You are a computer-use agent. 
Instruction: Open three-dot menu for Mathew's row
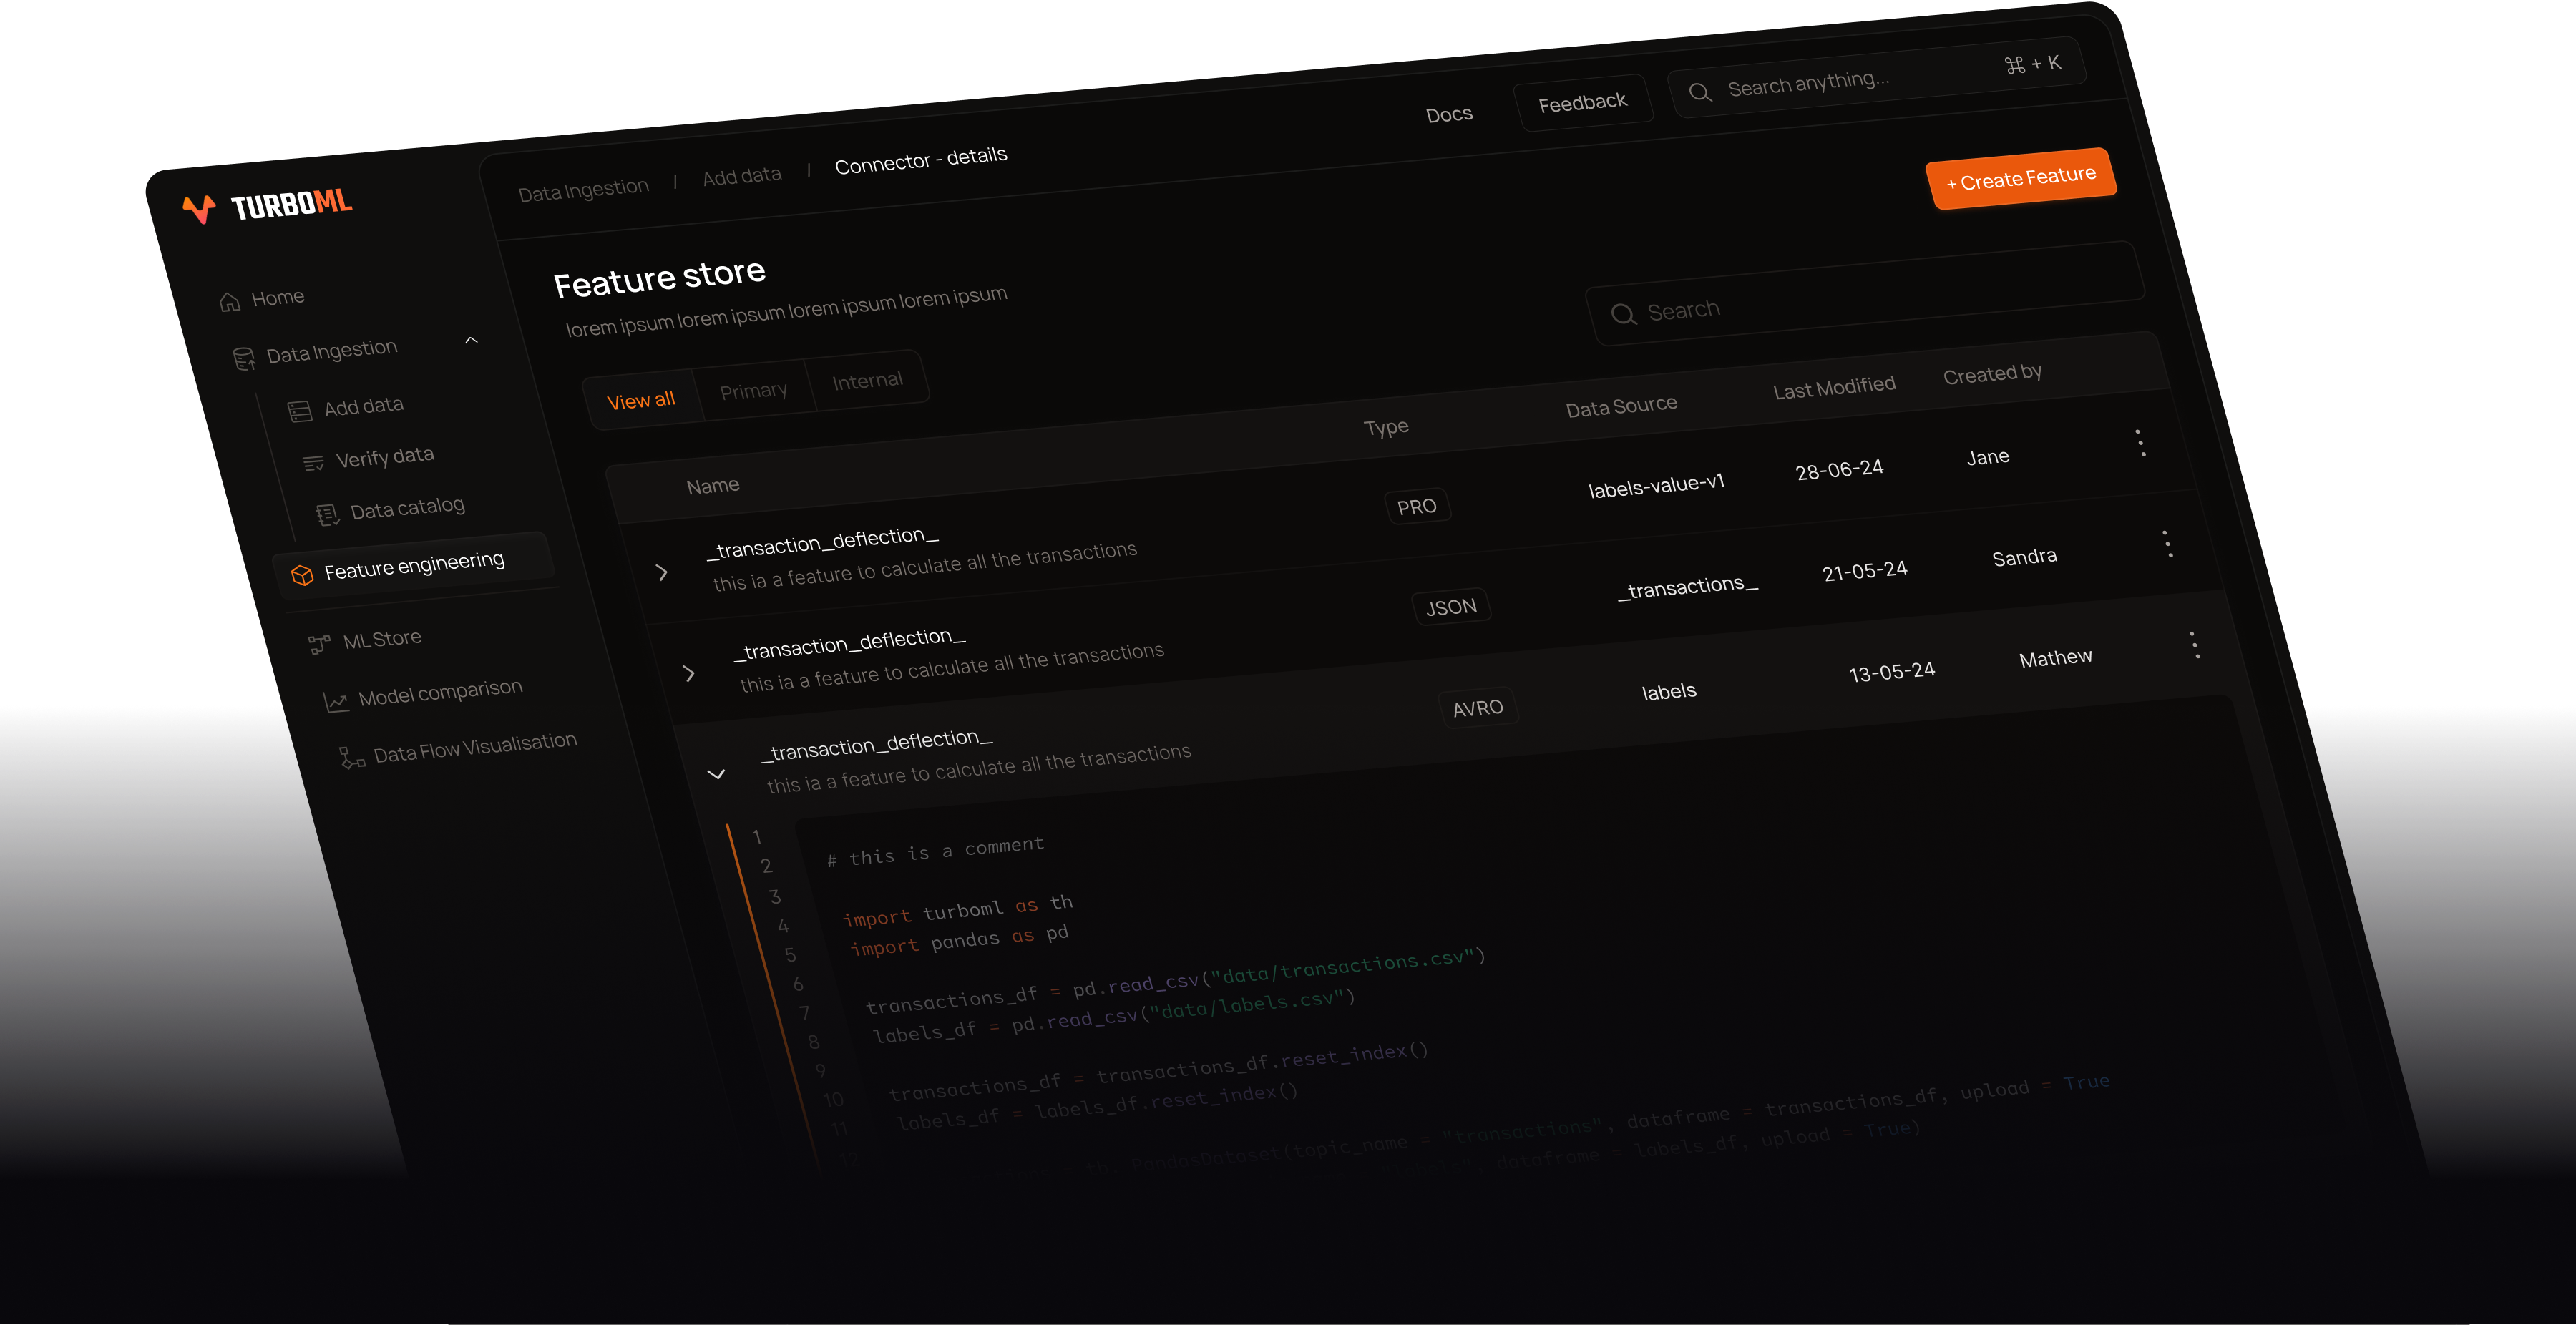pyautogui.click(x=2194, y=645)
